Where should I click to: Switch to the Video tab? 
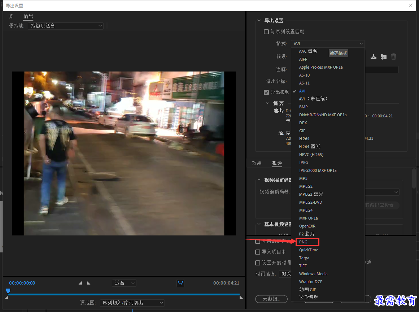(277, 163)
